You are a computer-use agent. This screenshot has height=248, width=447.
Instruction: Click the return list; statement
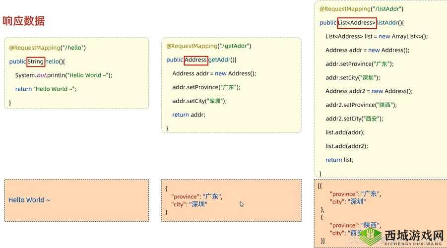tap(339, 160)
